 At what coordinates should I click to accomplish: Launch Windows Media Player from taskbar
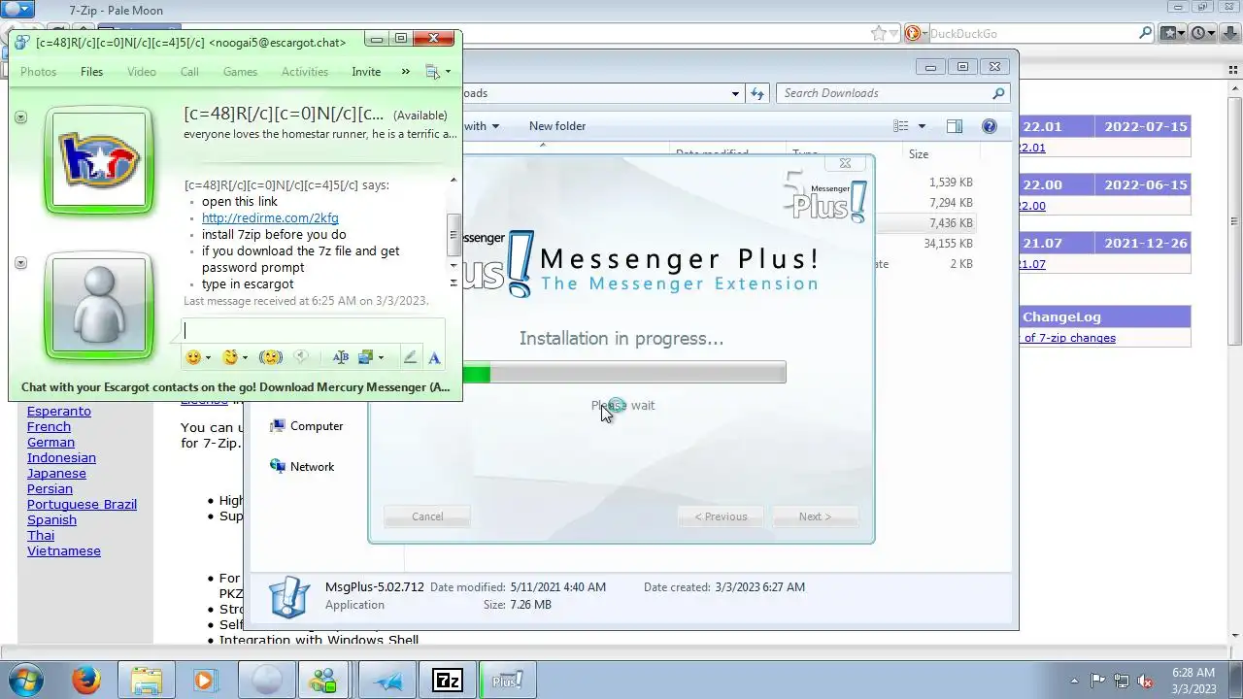coord(204,681)
